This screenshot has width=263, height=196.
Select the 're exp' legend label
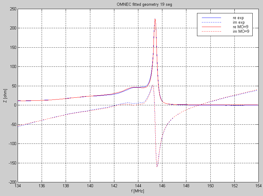point(238,18)
